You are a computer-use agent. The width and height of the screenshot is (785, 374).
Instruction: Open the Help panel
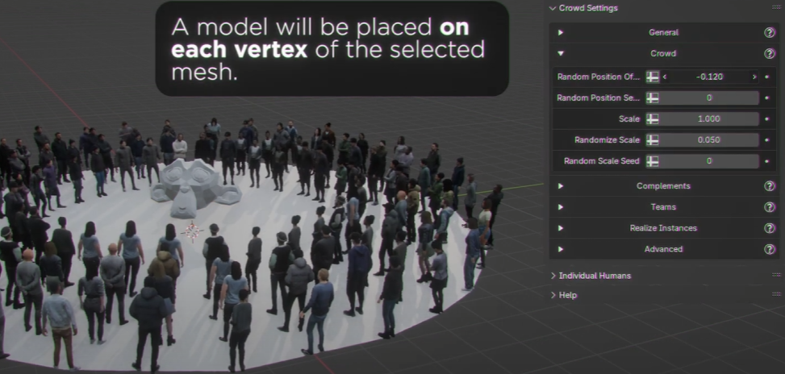click(553, 295)
